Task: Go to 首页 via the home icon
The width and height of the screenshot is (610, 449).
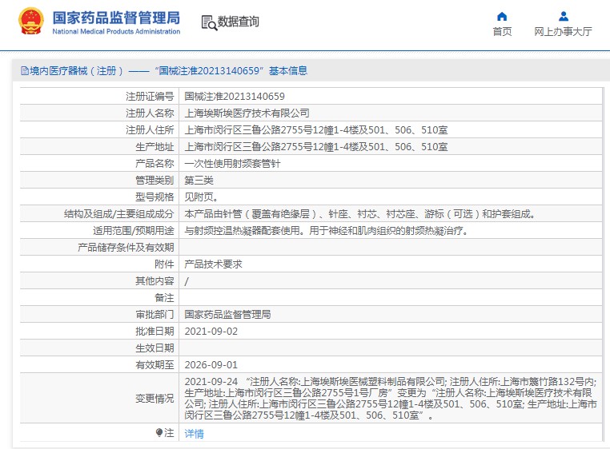Action: click(x=502, y=16)
